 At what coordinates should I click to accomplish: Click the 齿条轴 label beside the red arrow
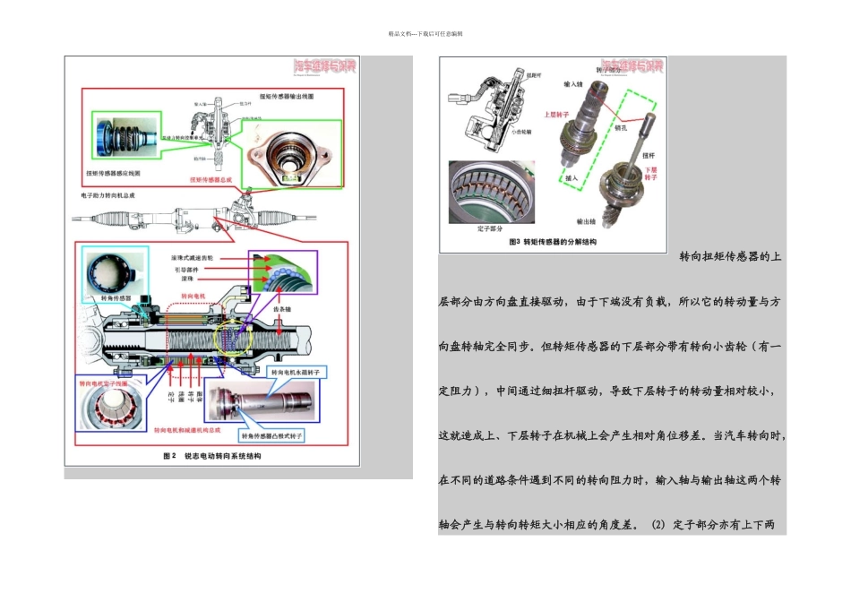click(x=281, y=309)
